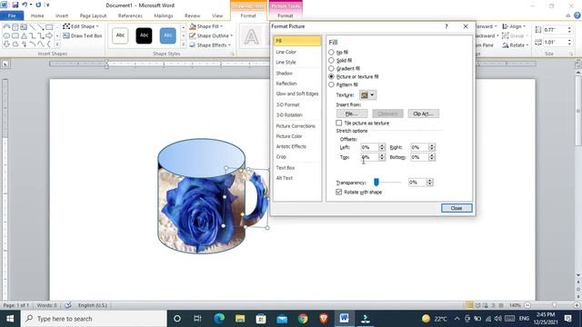The width and height of the screenshot is (582, 327).
Task: Enable Tile picture as texture checkbox
Action: click(x=339, y=123)
